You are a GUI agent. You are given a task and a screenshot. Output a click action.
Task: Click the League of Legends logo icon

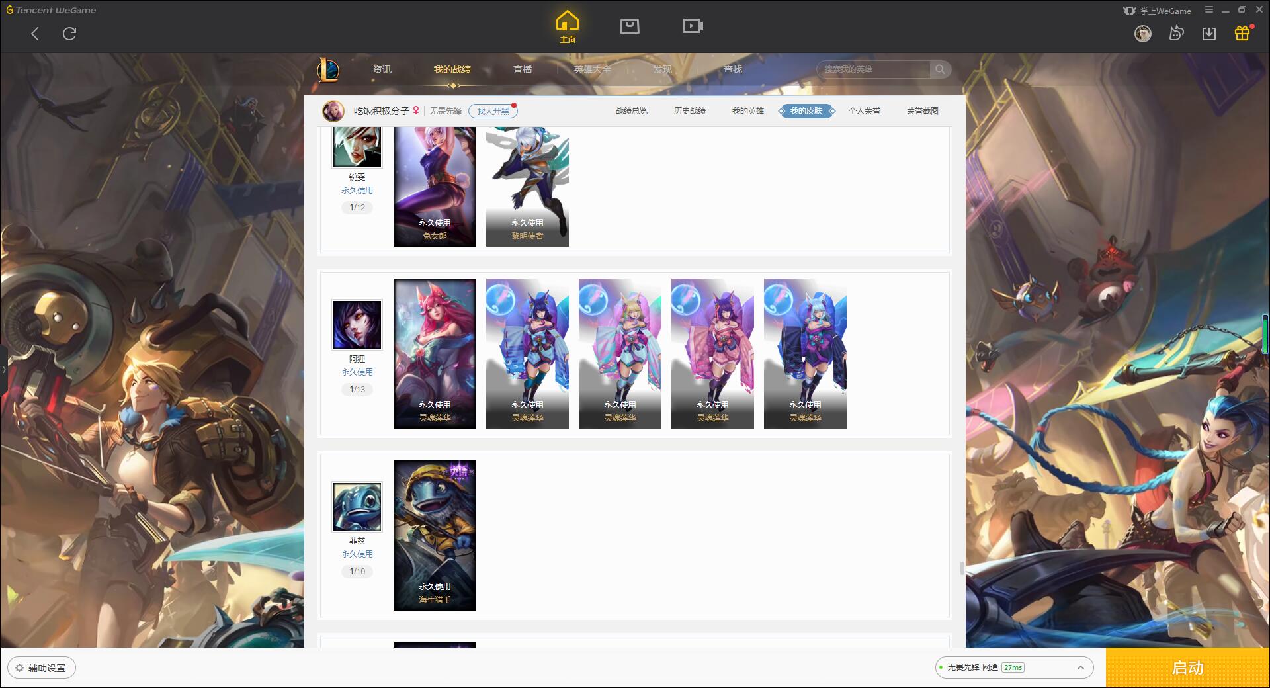point(328,69)
